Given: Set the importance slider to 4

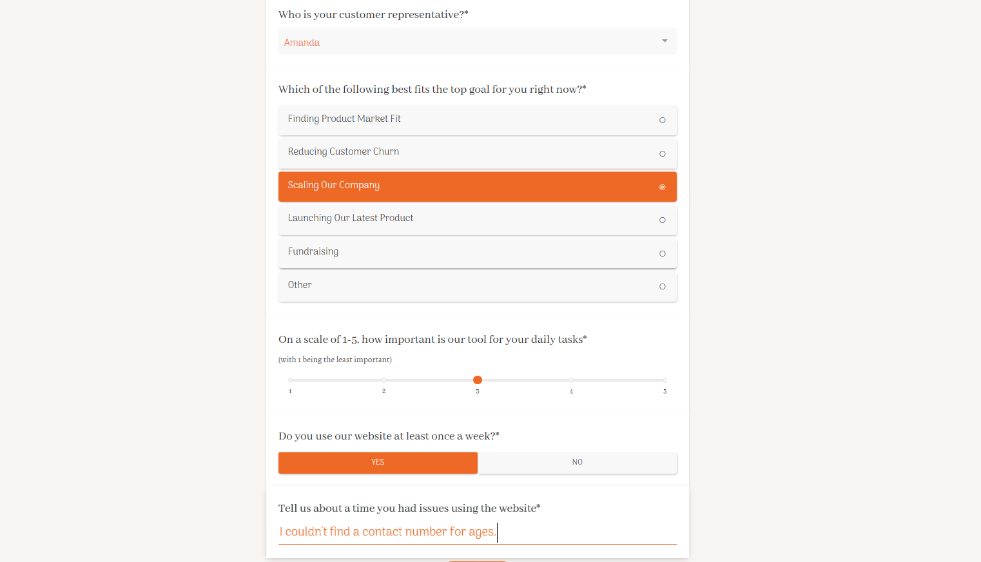Looking at the screenshot, I should pos(571,380).
